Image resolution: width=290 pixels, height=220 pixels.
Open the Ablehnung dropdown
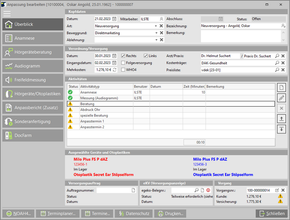point(156,40)
